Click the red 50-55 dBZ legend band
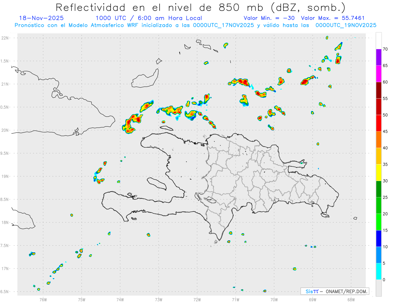Viewport: 394px width, 304px height. click(379, 107)
